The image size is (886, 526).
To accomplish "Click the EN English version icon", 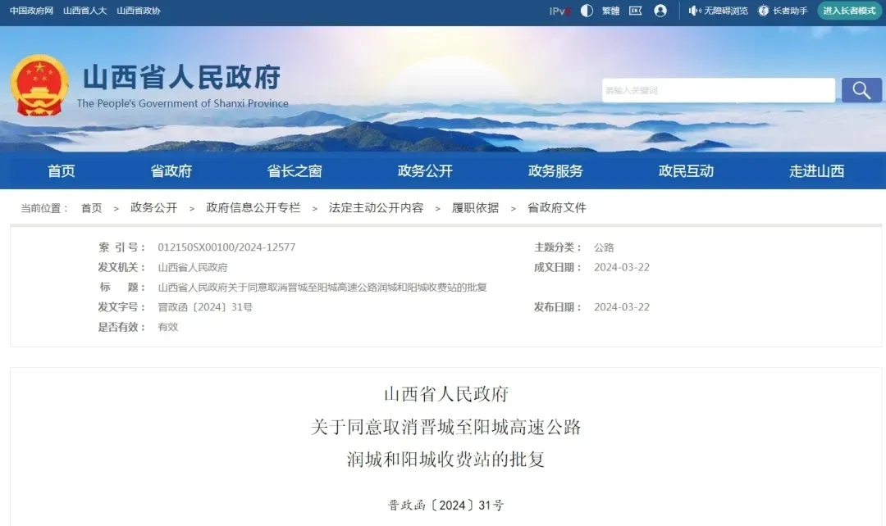I will pyautogui.click(x=635, y=11).
